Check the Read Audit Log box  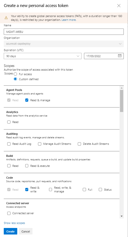(9, 144)
